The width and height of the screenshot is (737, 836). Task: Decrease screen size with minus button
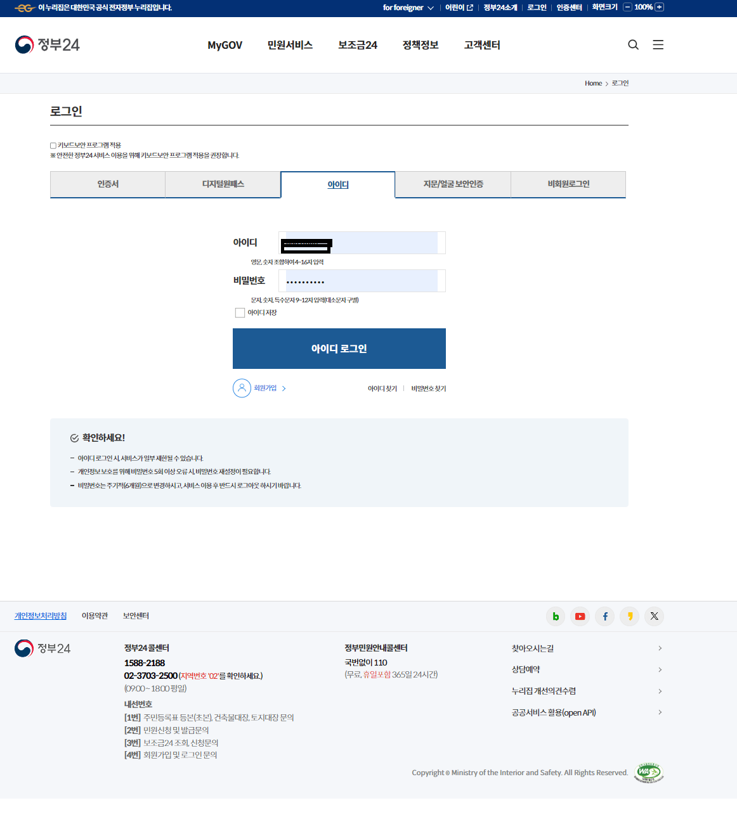[627, 7]
